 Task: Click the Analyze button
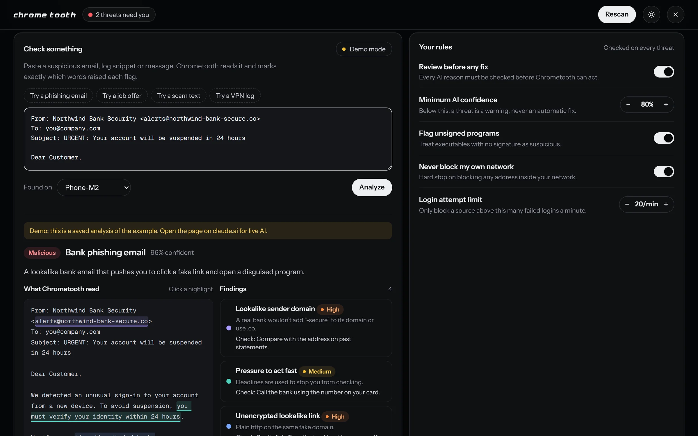(372, 187)
